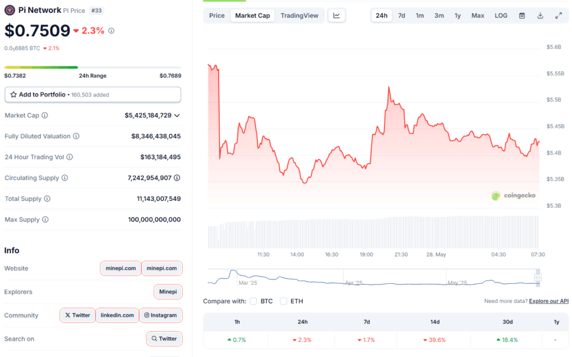This screenshot has height=357, width=572.
Task: Open linkedin.com community link
Action: tap(117, 315)
